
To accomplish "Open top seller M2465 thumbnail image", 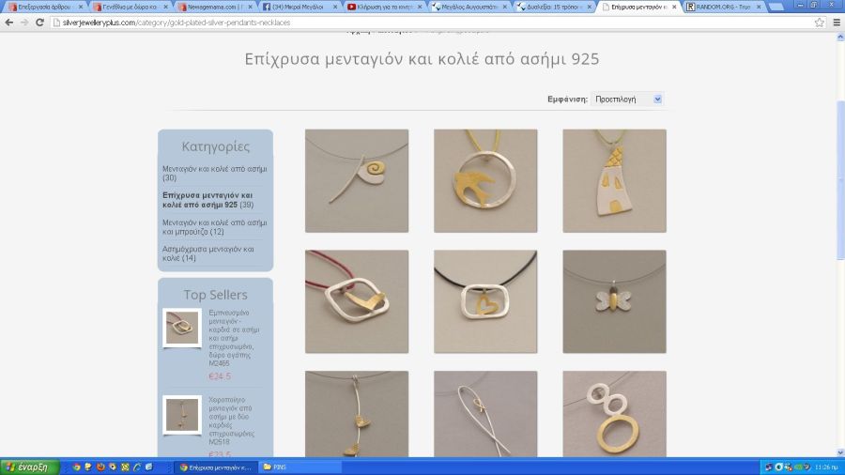I will coord(182,328).
